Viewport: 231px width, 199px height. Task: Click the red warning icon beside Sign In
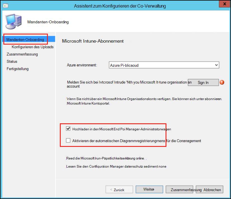coord(222,82)
